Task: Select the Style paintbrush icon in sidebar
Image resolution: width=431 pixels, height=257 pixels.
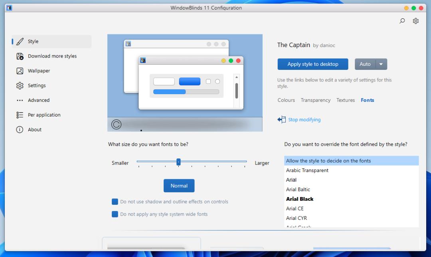Action: [x=20, y=42]
